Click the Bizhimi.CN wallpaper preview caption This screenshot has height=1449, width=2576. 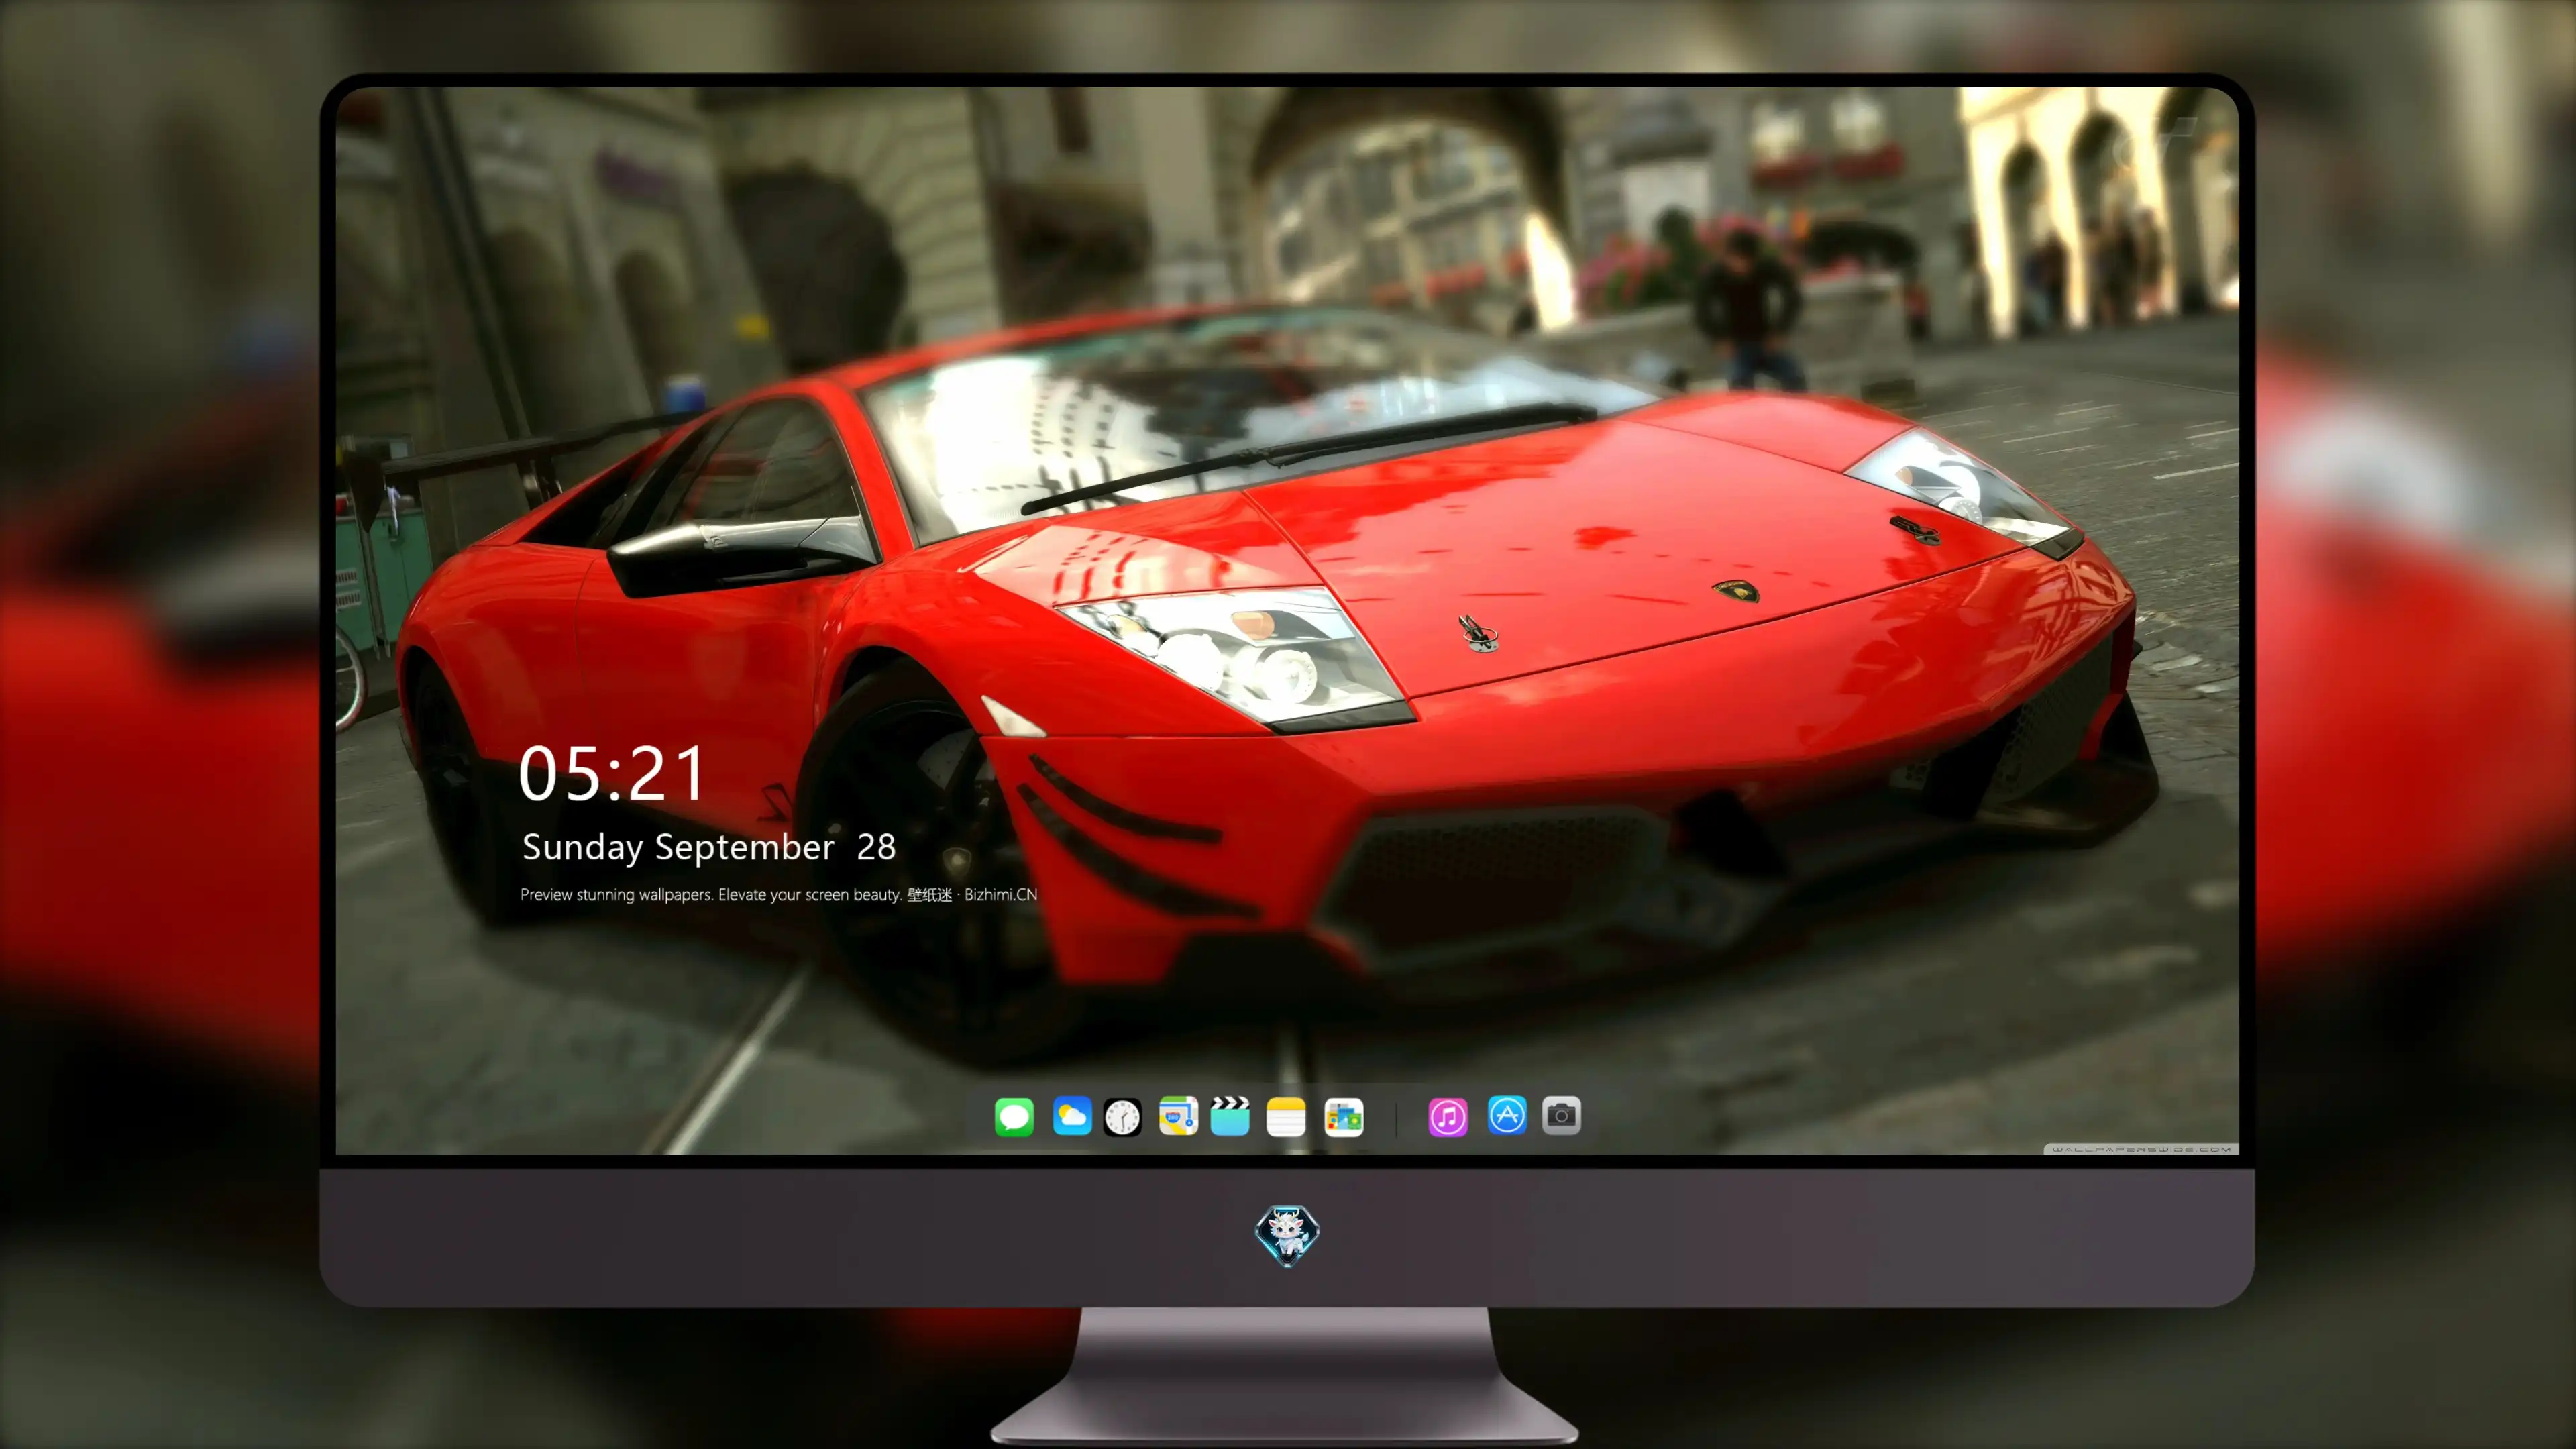[779, 894]
